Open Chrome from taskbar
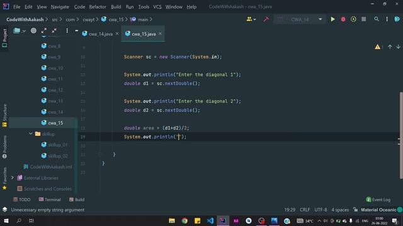The width and height of the screenshot is (403, 226). (184, 220)
